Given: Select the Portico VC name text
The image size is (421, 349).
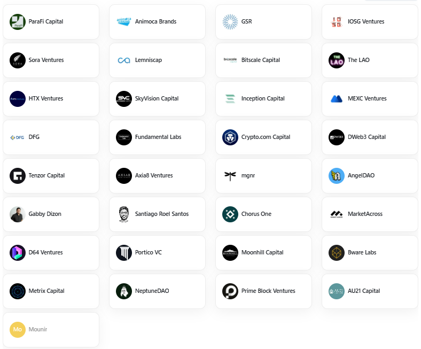Looking at the screenshot, I should tap(149, 252).
